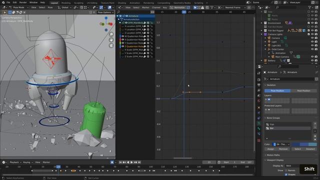The height and width of the screenshot is (180, 320).
Task: Play the animation in timeline
Action: (131, 162)
